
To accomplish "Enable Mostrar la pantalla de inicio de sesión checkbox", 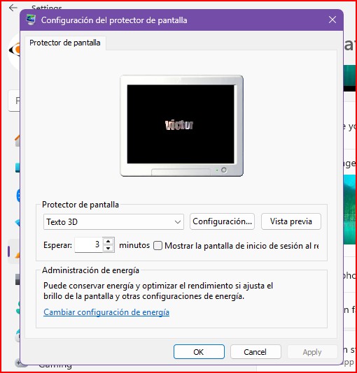I will pyautogui.click(x=157, y=245).
